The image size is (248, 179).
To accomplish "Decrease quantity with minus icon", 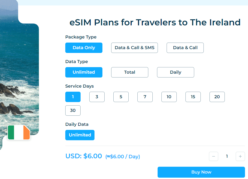I will (214, 156).
